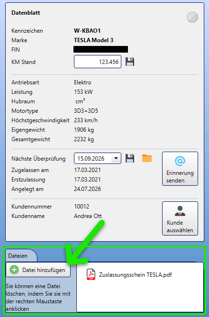
Task: Click Kunde auswählen button
Action: coord(180,218)
